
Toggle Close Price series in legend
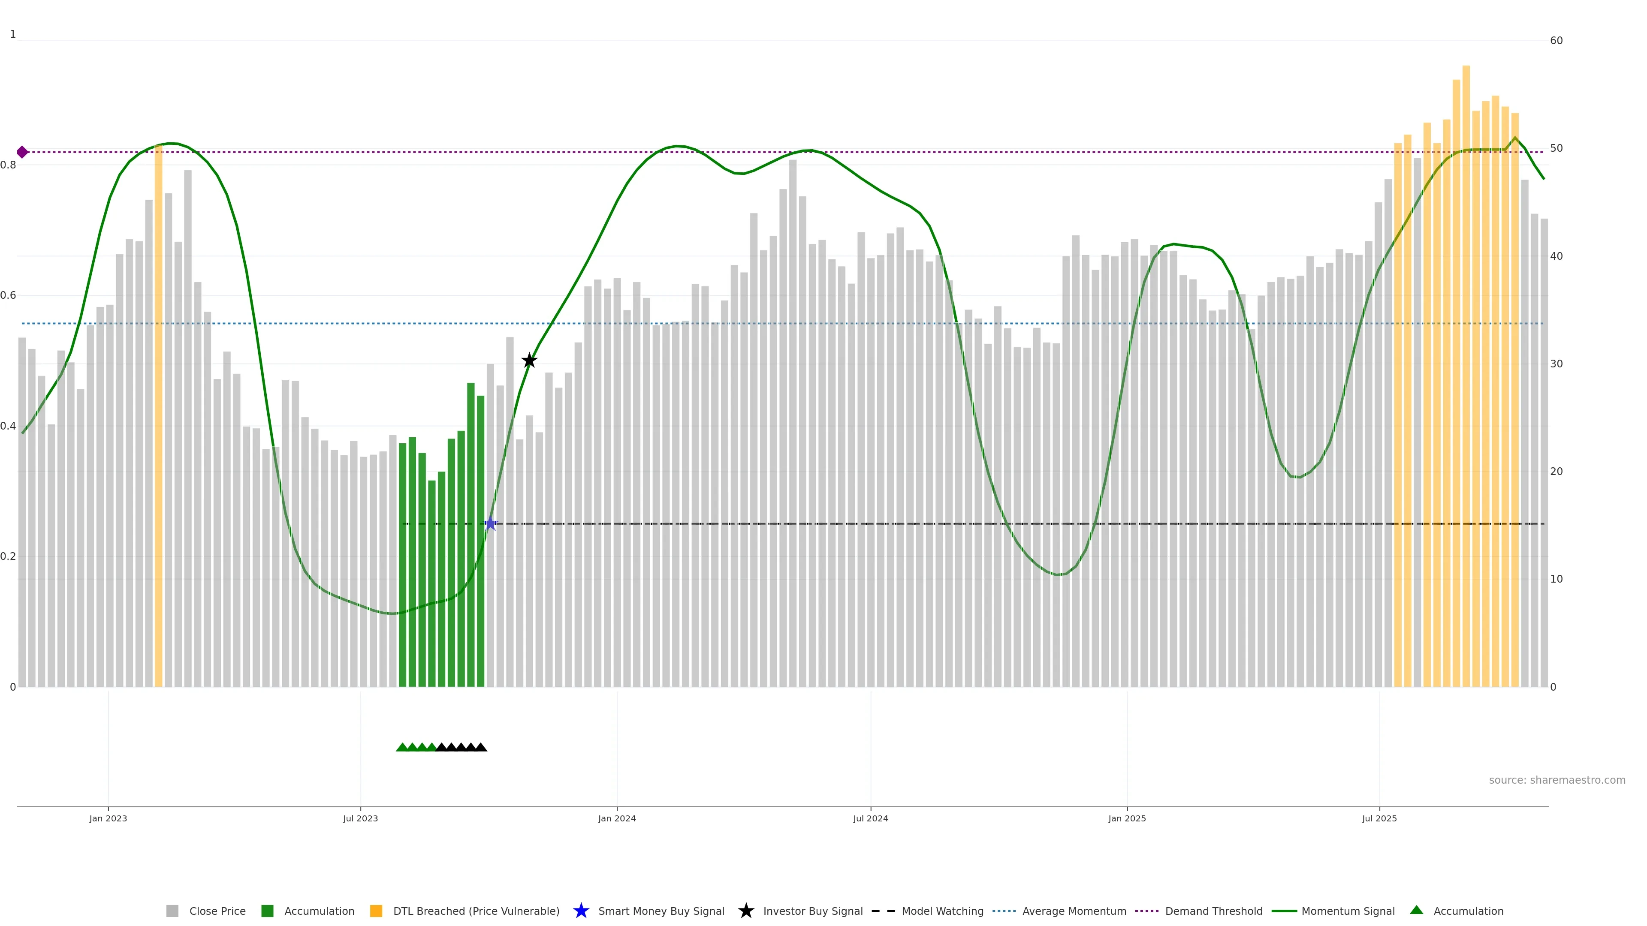coord(217,911)
